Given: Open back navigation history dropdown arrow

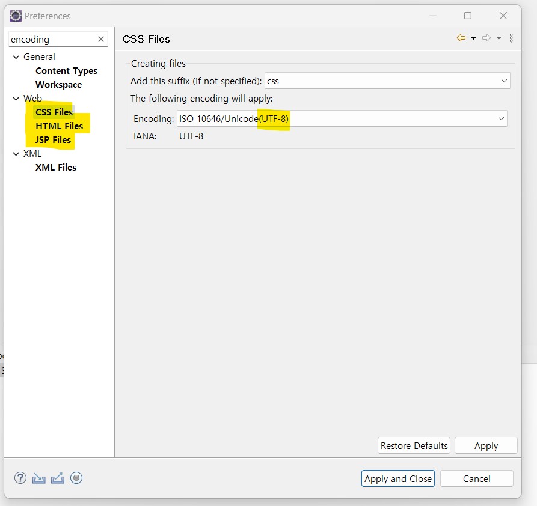Looking at the screenshot, I should tap(473, 38).
